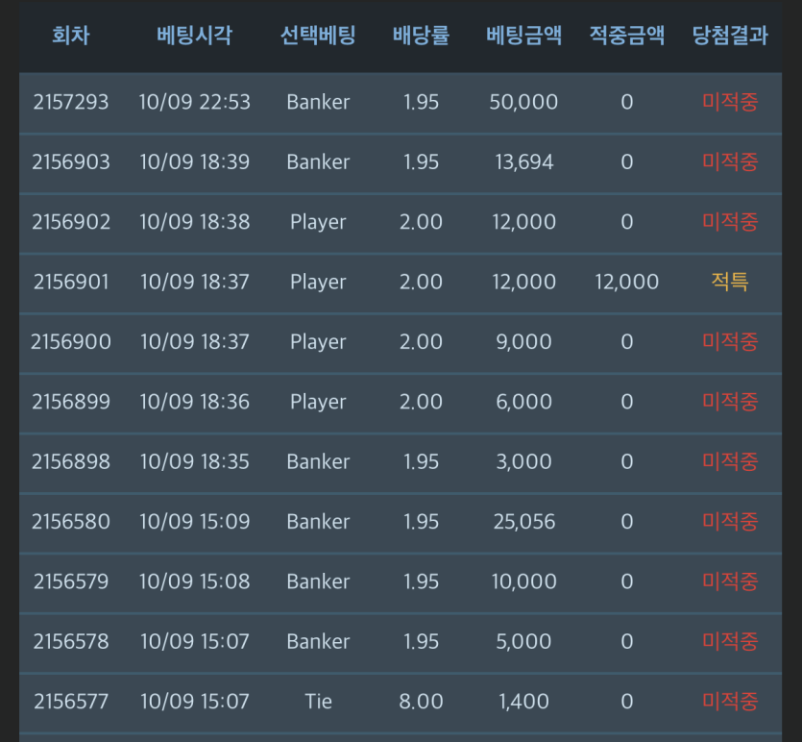Click the 12,000 winning amount in row 2156901
Image resolution: width=802 pixels, height=742 pixels.
tap(627, 282)
